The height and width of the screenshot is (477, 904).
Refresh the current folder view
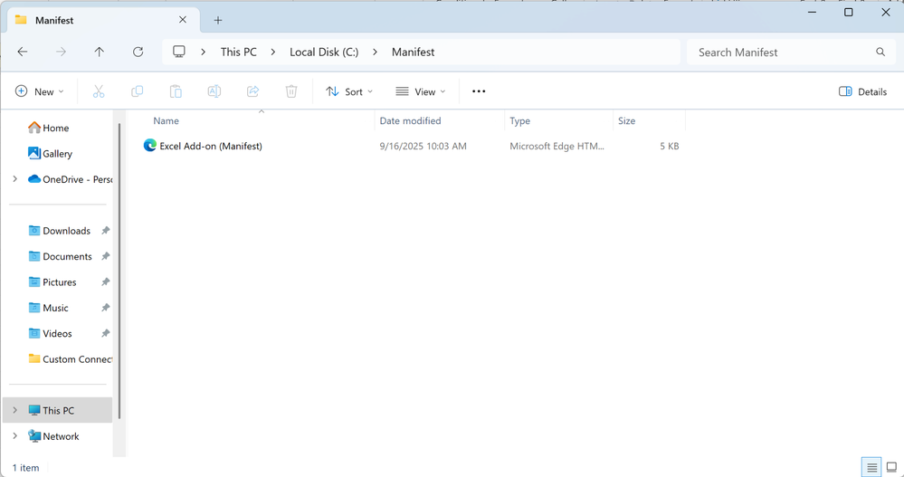point(138,52)
